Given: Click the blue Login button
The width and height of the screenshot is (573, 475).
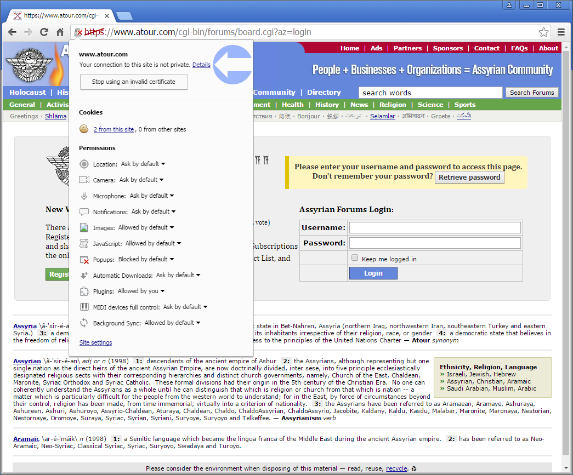Looking at the screenshot, I should click(373, 273).
